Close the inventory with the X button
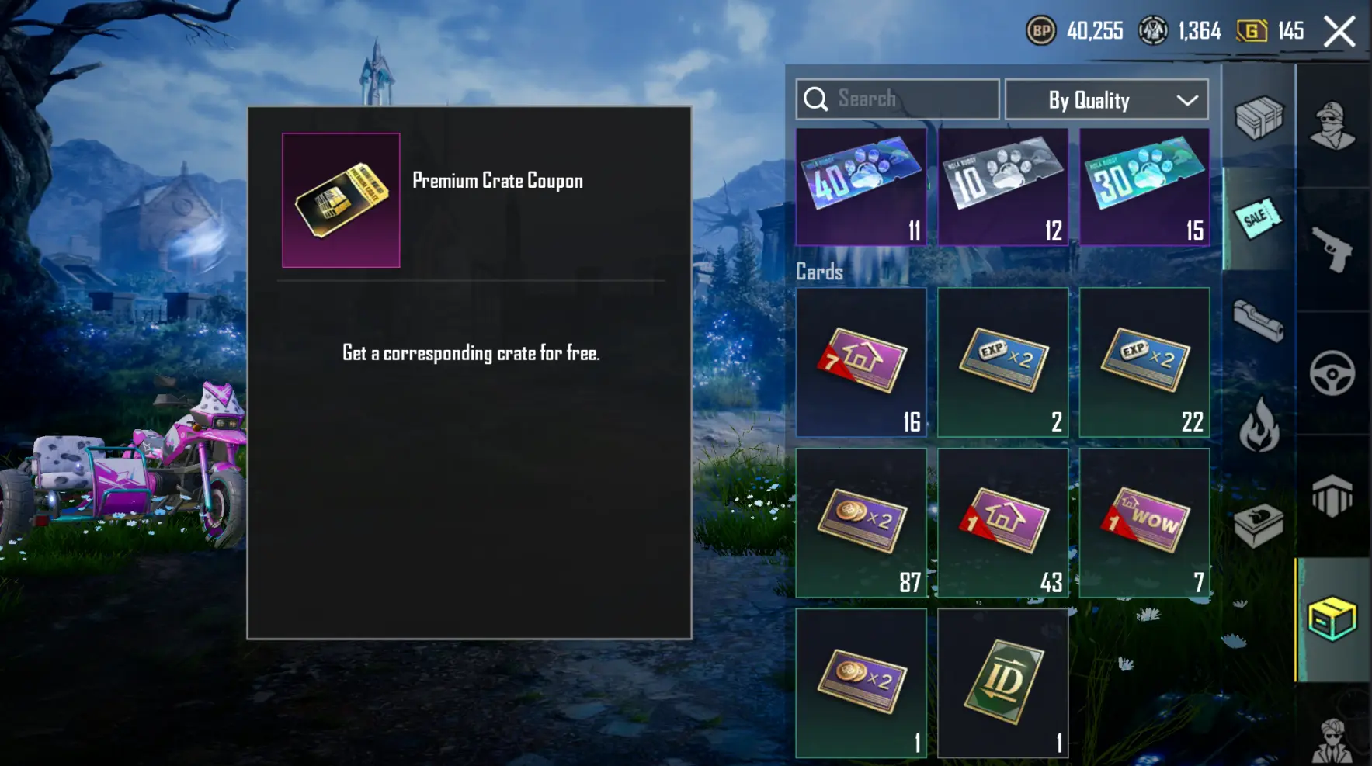The image size is (1372, 766). [x=1339, y=32]
